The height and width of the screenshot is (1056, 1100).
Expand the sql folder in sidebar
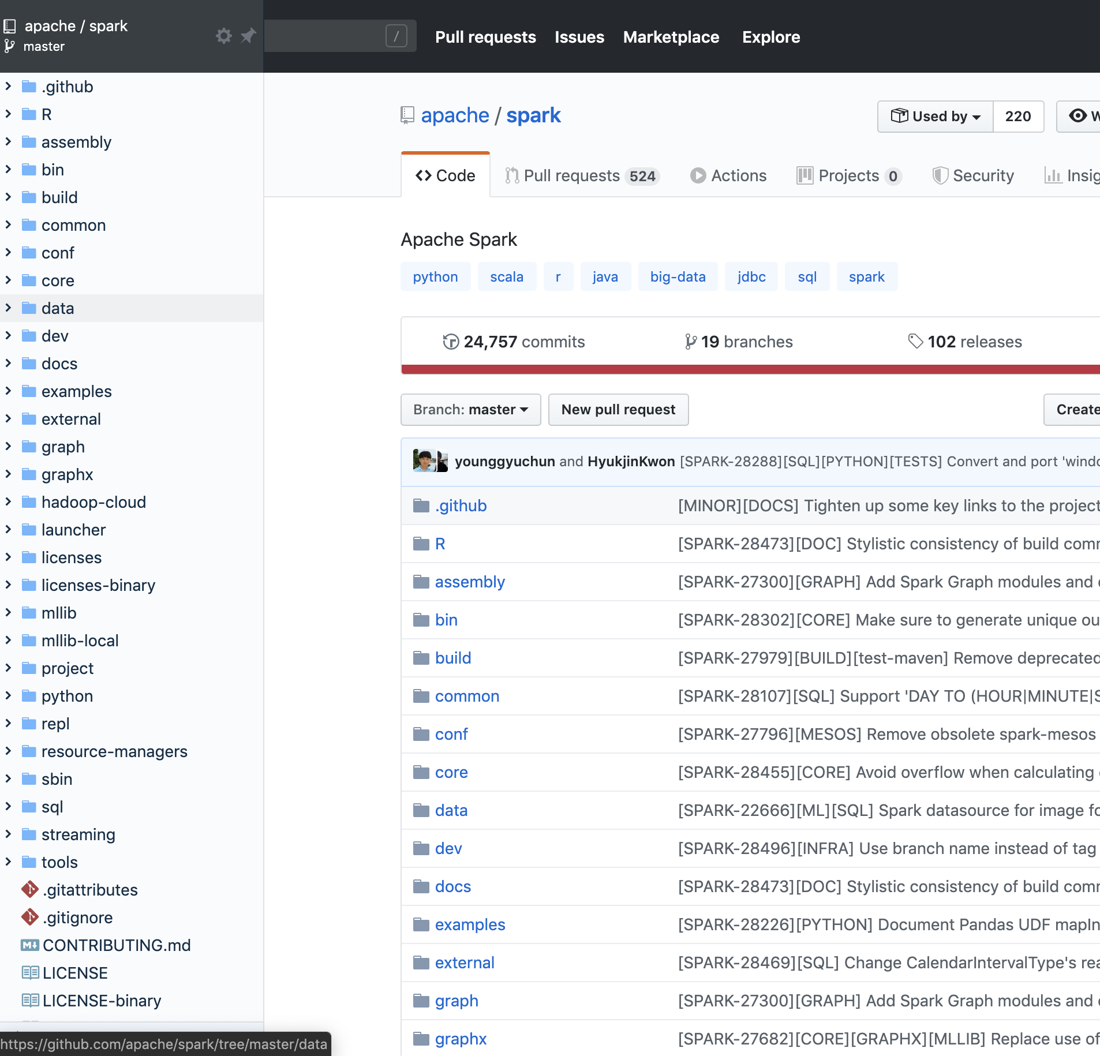(x=8, y=807)
